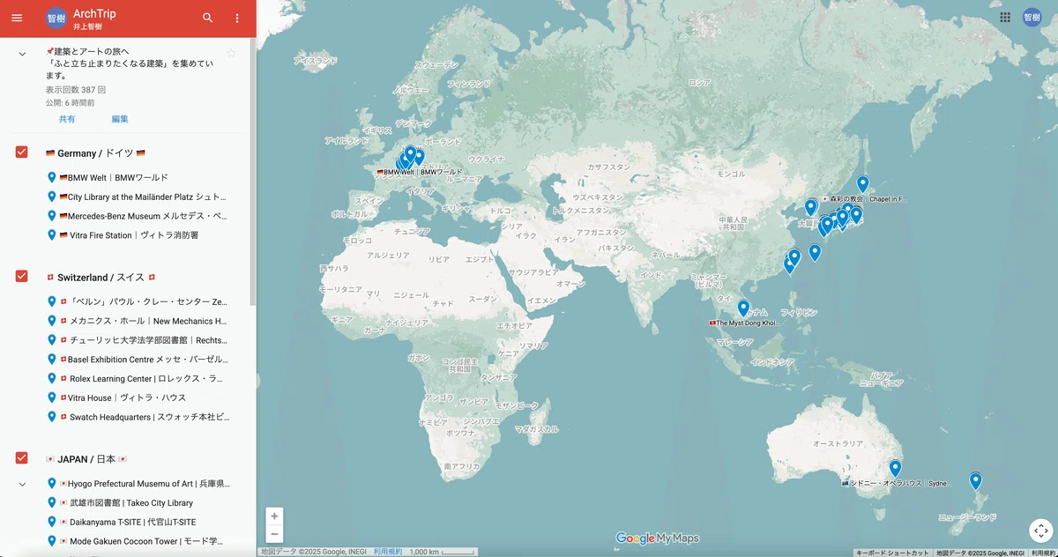Open the hamburger main menu
The image size is (1058, 557).
(x=17, y=18)
